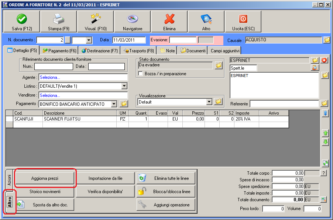Click the blue up-down arrows icon beside grid
Screen dimensions: 333x220
pyautogui.click(x=325, y=114)
